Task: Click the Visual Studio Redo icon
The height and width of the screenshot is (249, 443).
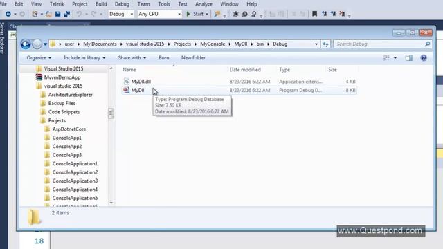Action: [93, 14]
